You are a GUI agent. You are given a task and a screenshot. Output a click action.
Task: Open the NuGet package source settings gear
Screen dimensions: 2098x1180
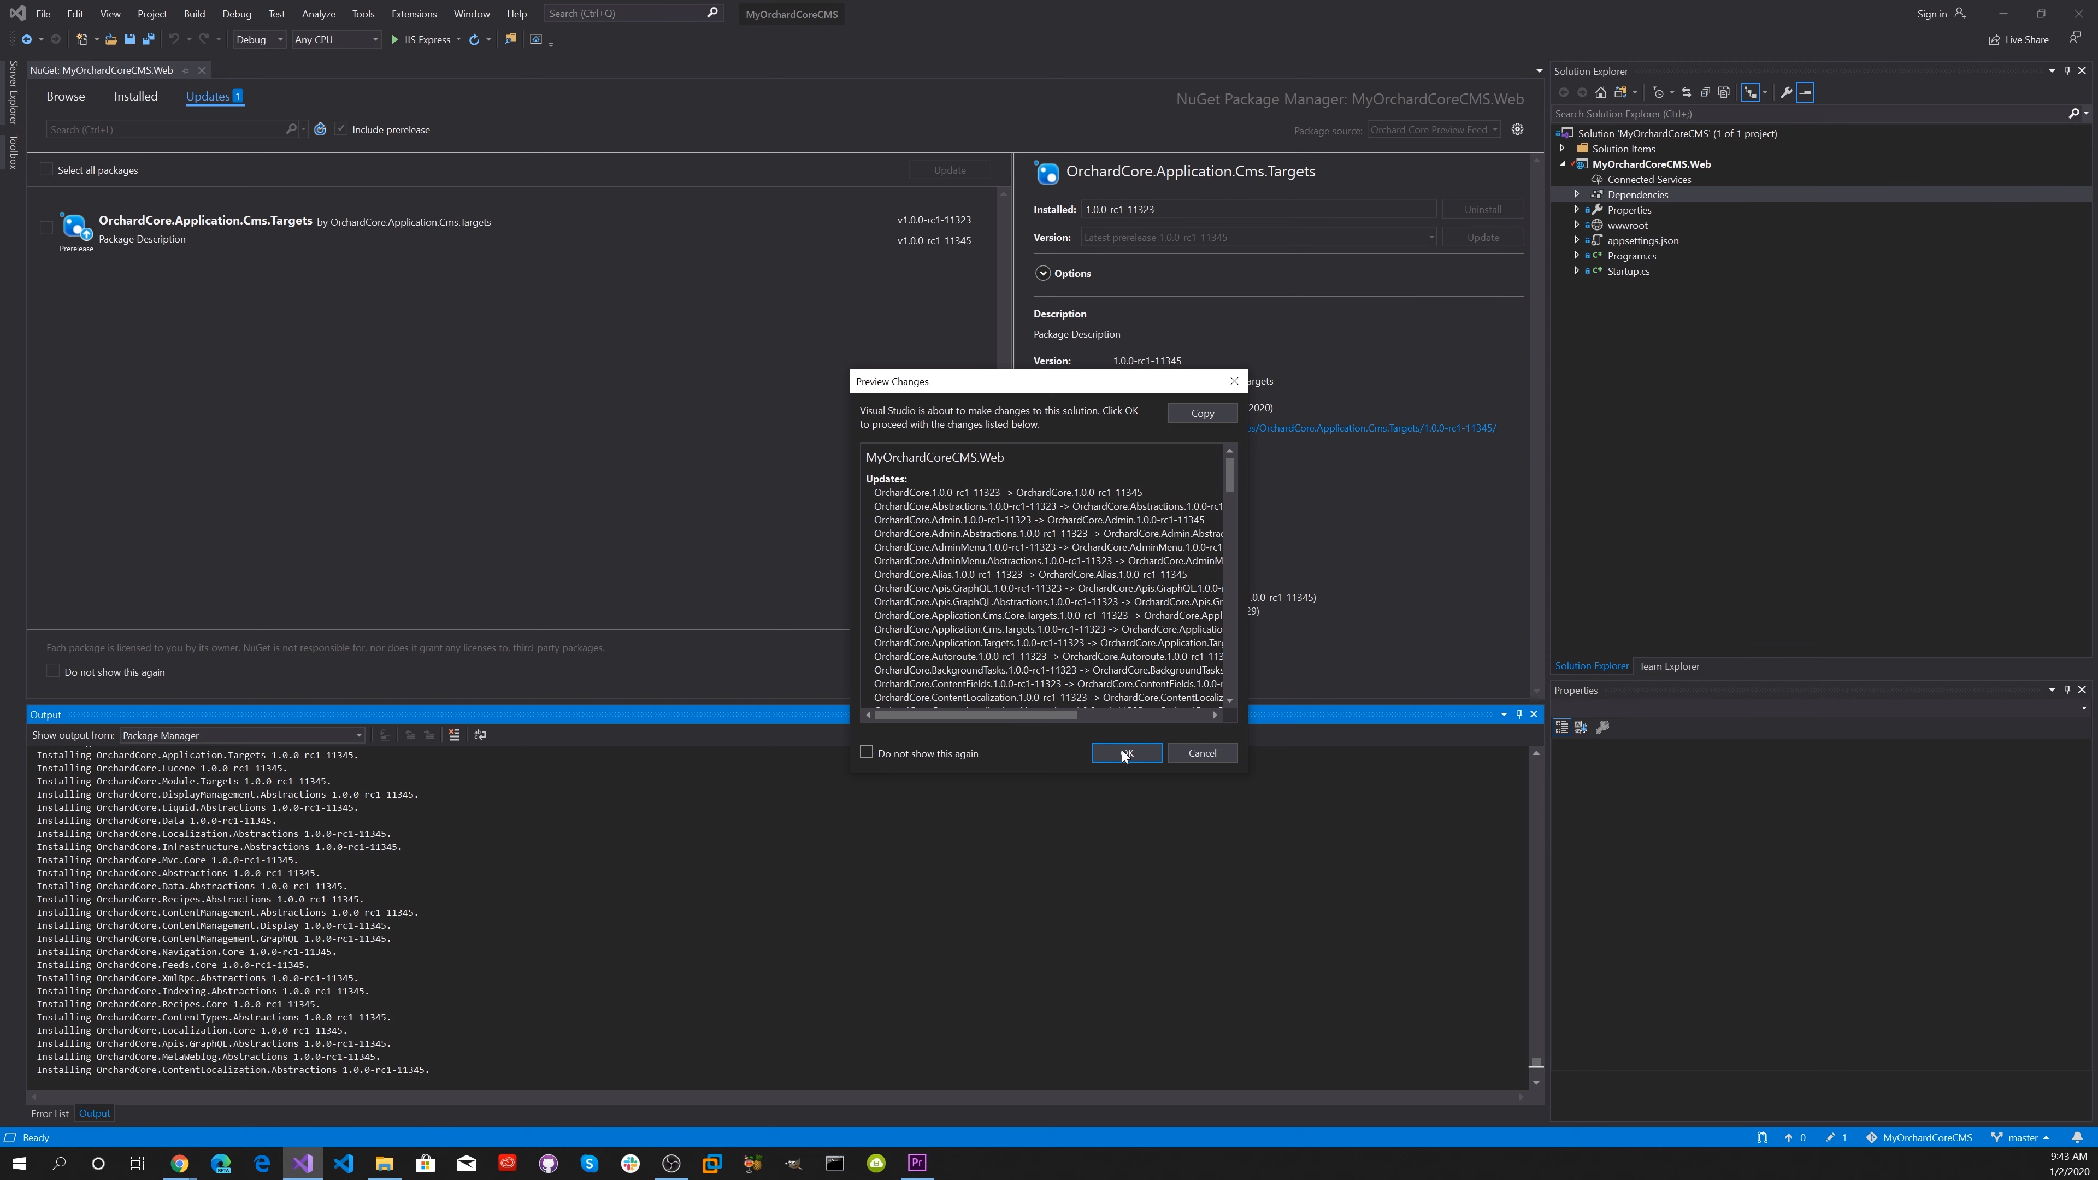coord(1517,129)
